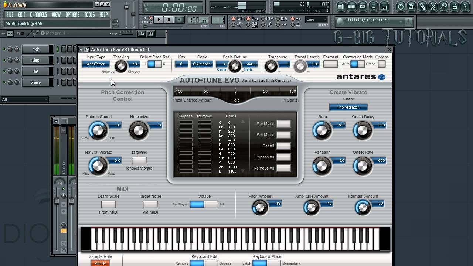Screen dimensions: 473x266
Task: Open the Key dropdown showing C
Action: (181, 64)
